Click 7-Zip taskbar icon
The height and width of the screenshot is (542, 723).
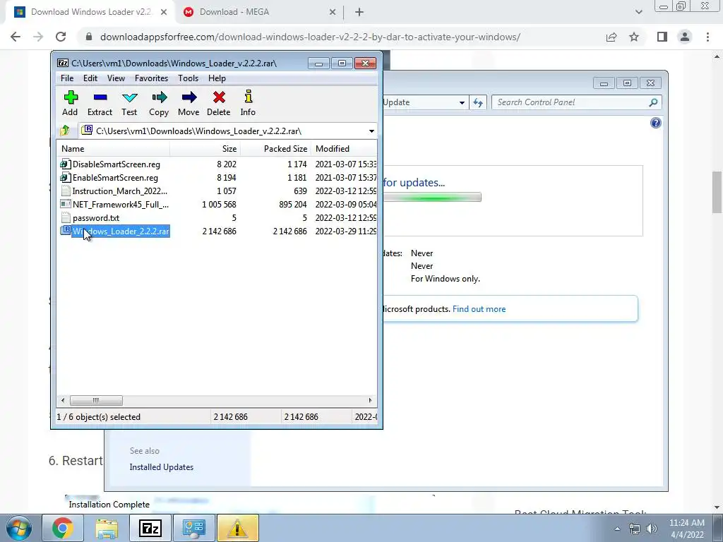(x=150, y=528)
